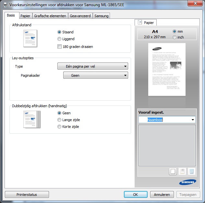Open the layout Type dropdown

[x=92, y=66]
